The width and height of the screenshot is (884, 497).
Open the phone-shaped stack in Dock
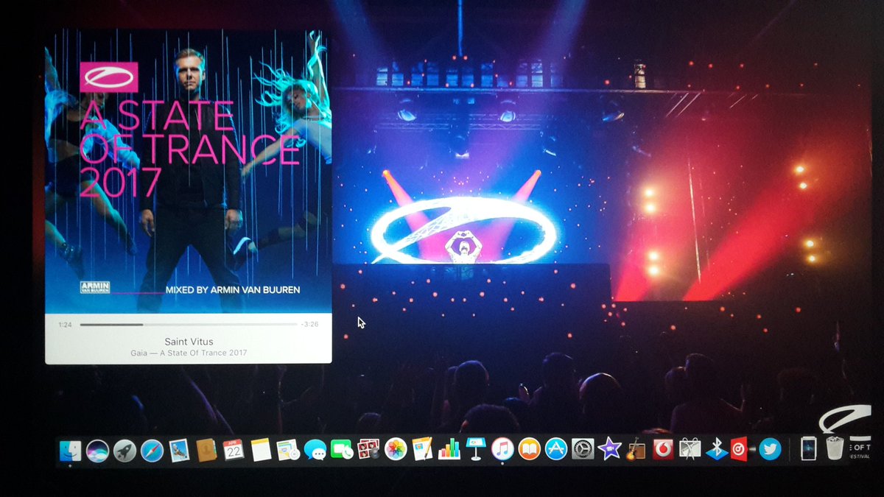808,448
